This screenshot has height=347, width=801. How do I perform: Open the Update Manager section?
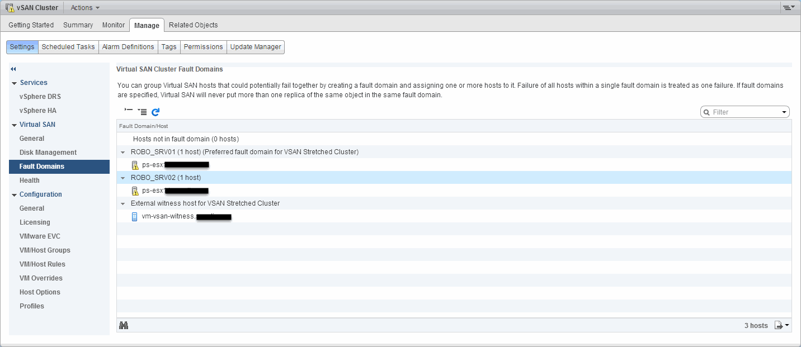tap(256, 47)
